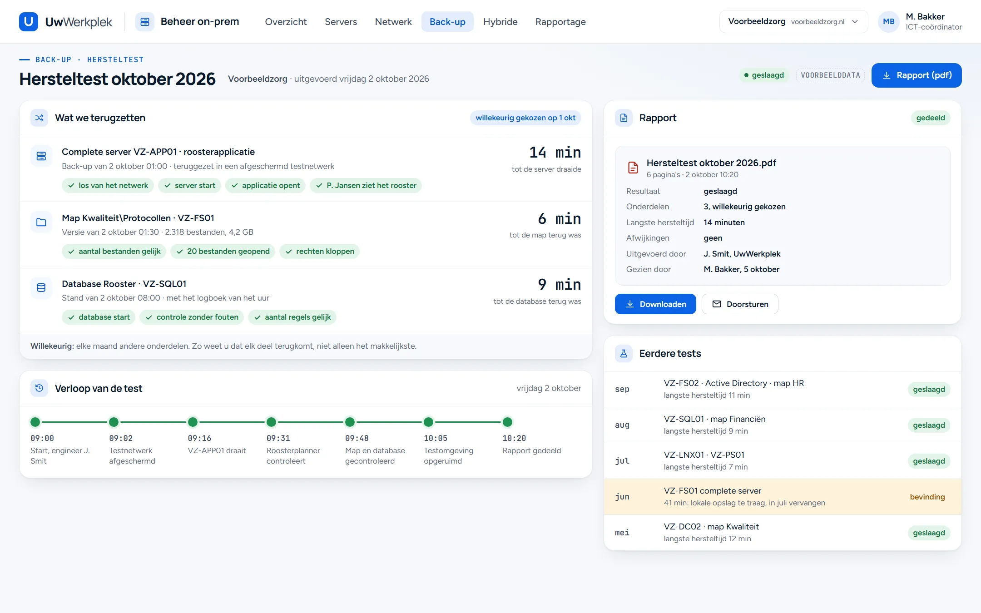Click the Beheer on-prem server icon
Screen dimensions: 981x613
click(x=145, y=22)
